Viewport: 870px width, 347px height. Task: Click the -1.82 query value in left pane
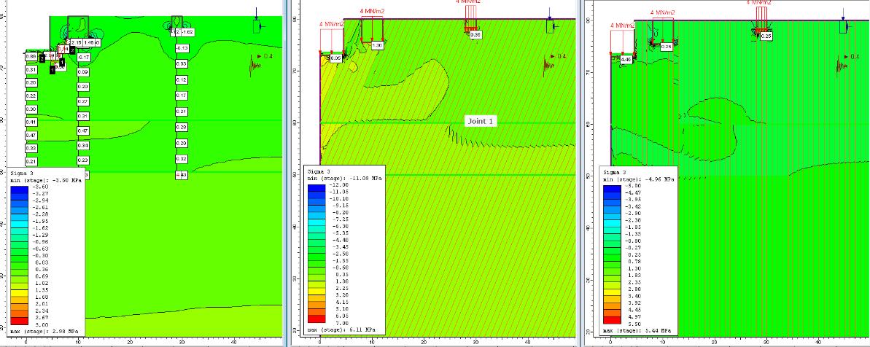pos(187,32)
